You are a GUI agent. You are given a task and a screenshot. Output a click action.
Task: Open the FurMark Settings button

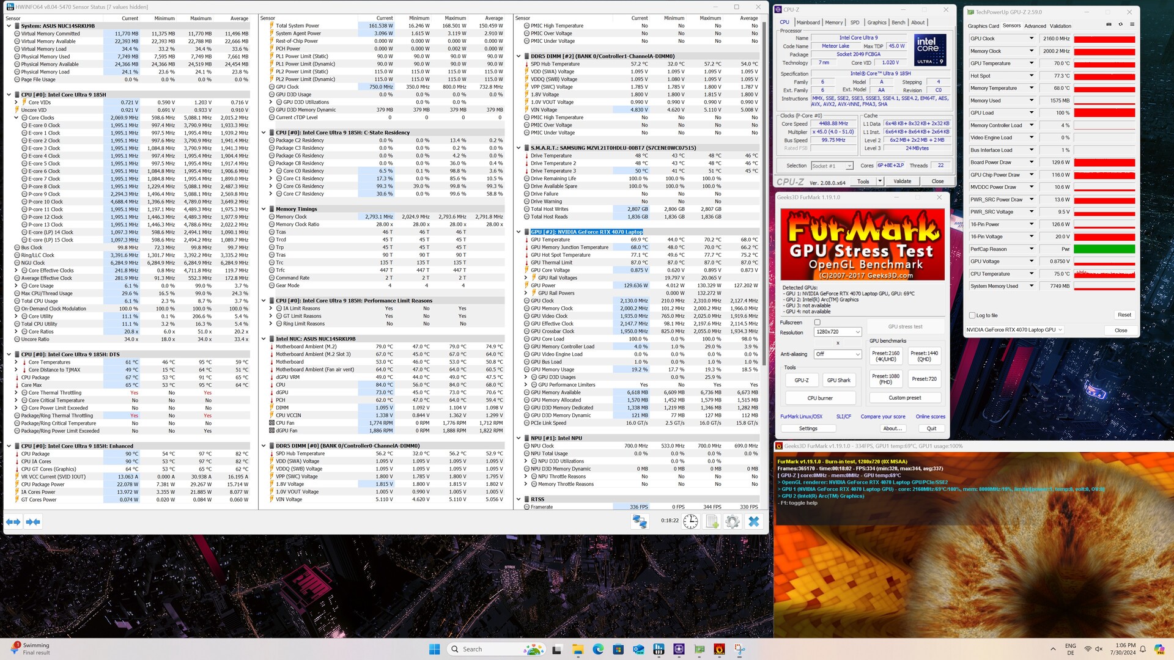(808, 428)
